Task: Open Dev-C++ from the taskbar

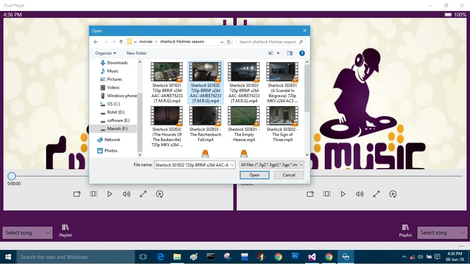Action: coord(245,257)
